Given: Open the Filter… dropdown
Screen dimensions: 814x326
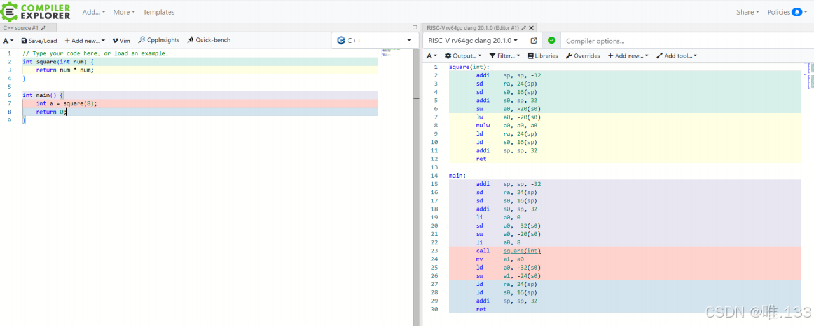Looking at the screenshot, I should tap(504, 56).
